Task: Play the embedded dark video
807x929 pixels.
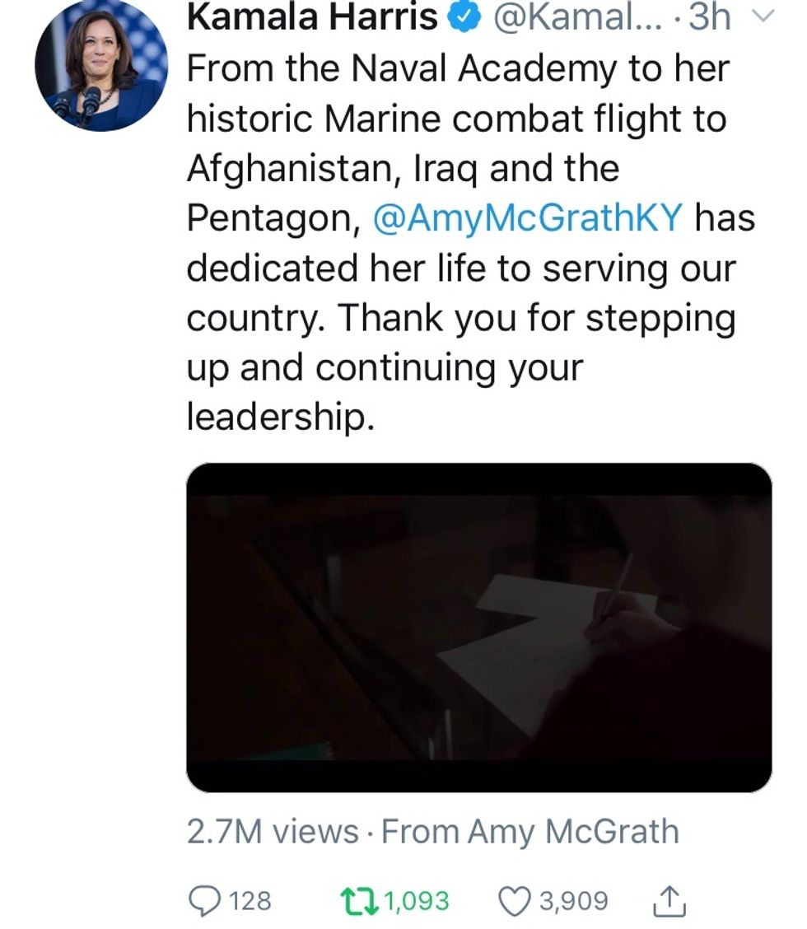Action: click(x=478, y=627)
